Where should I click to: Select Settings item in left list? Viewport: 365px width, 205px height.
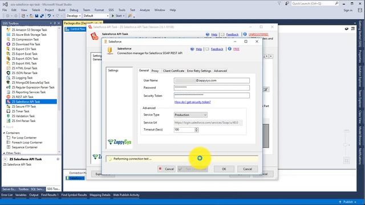point(113,71)
